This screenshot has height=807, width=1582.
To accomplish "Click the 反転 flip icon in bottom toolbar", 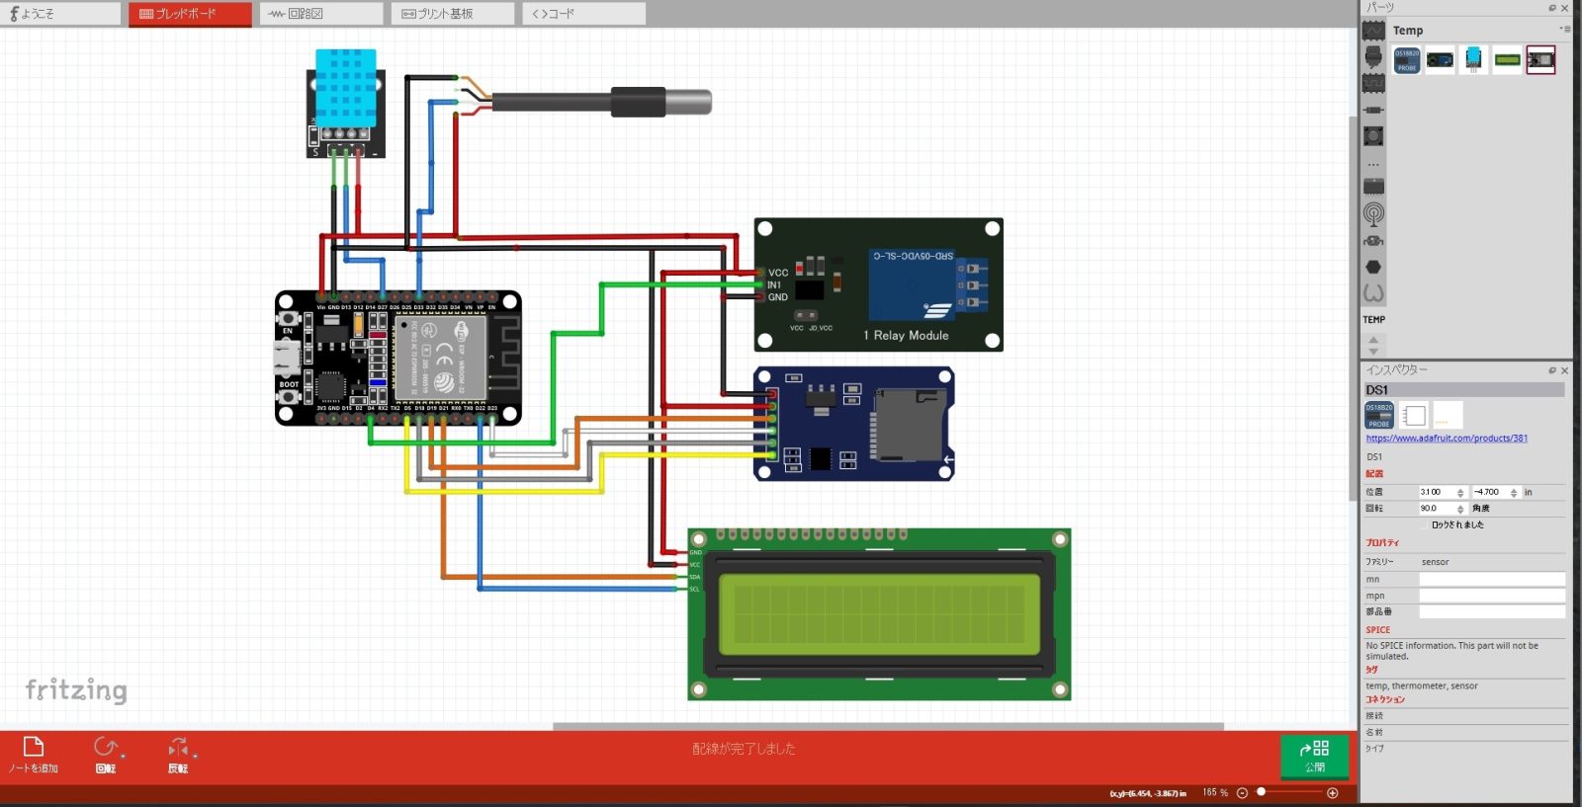I will tap(178, 747).
